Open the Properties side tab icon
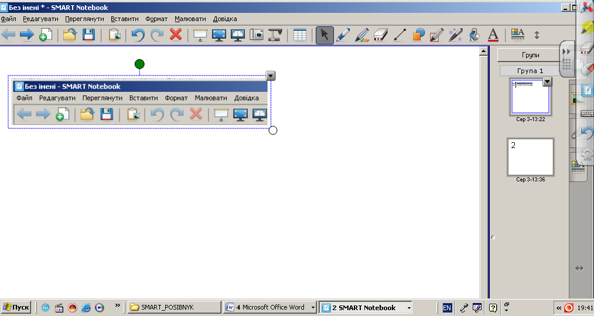 pos(578,167)
